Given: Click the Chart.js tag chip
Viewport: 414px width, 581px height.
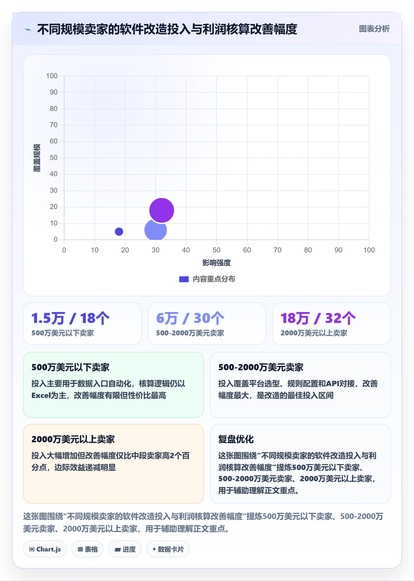Looking at the screenshot, I should point(45,549).
